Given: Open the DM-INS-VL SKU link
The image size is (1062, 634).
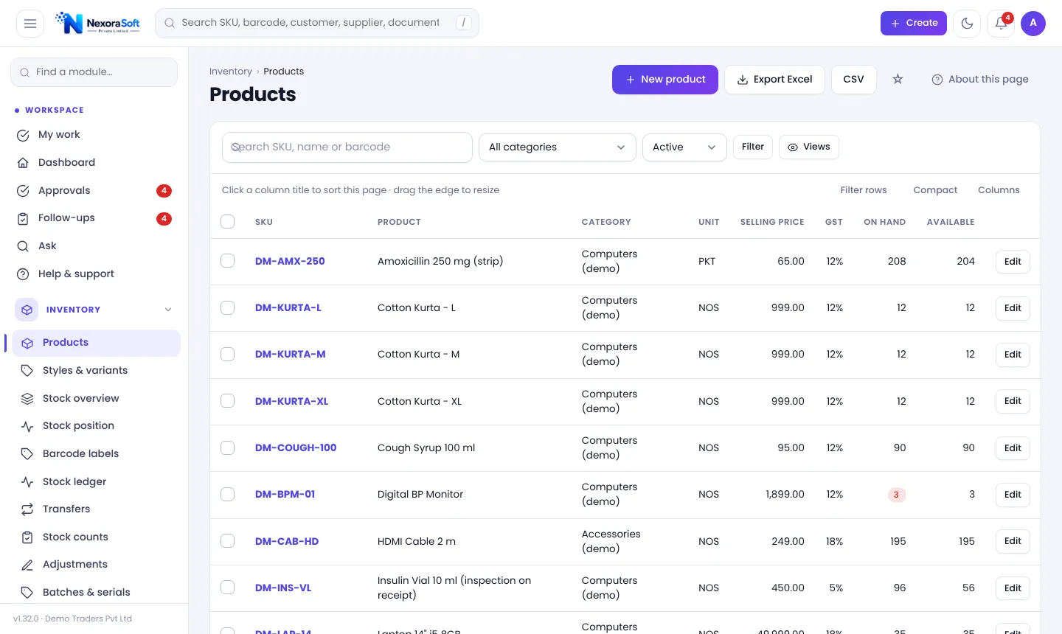Looking at the screenshot, I should pos(283,588).
